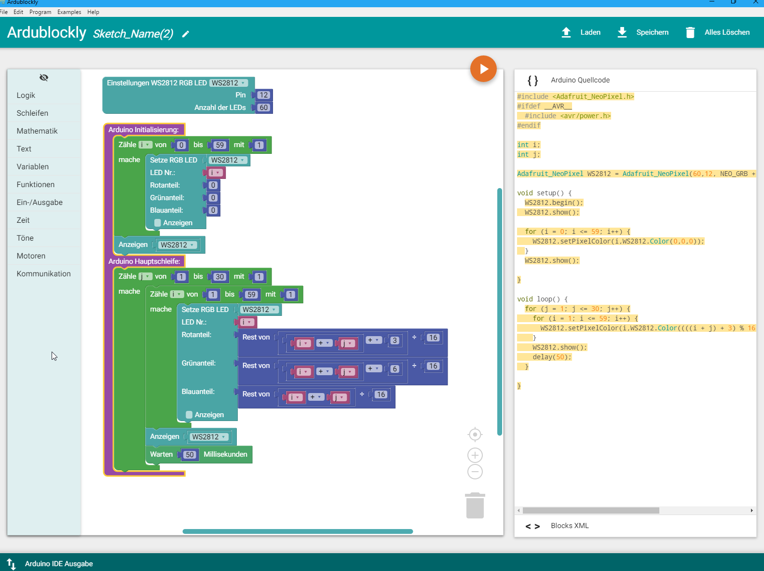Click source code horizontal scrollbar thumb
The image size is (764, 571).
pos(591,510)
